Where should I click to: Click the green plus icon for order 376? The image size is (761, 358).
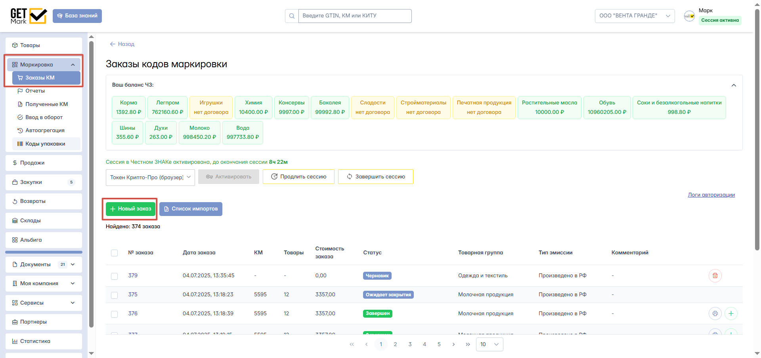pyautogui.click(x=731, y=314)
